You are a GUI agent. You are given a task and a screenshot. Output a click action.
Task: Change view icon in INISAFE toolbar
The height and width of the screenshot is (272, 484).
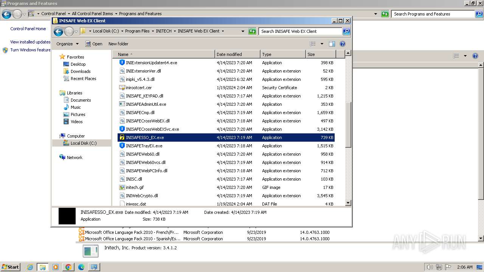click(312, 44)
